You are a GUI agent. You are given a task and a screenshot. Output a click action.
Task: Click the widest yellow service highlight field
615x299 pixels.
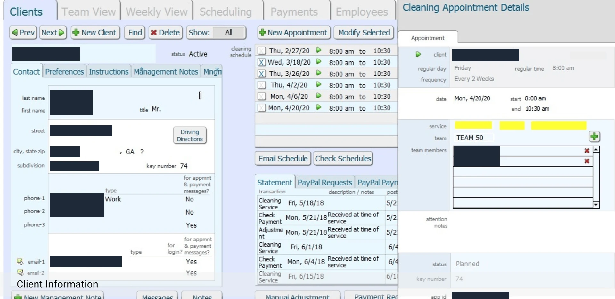click(559, 125)
